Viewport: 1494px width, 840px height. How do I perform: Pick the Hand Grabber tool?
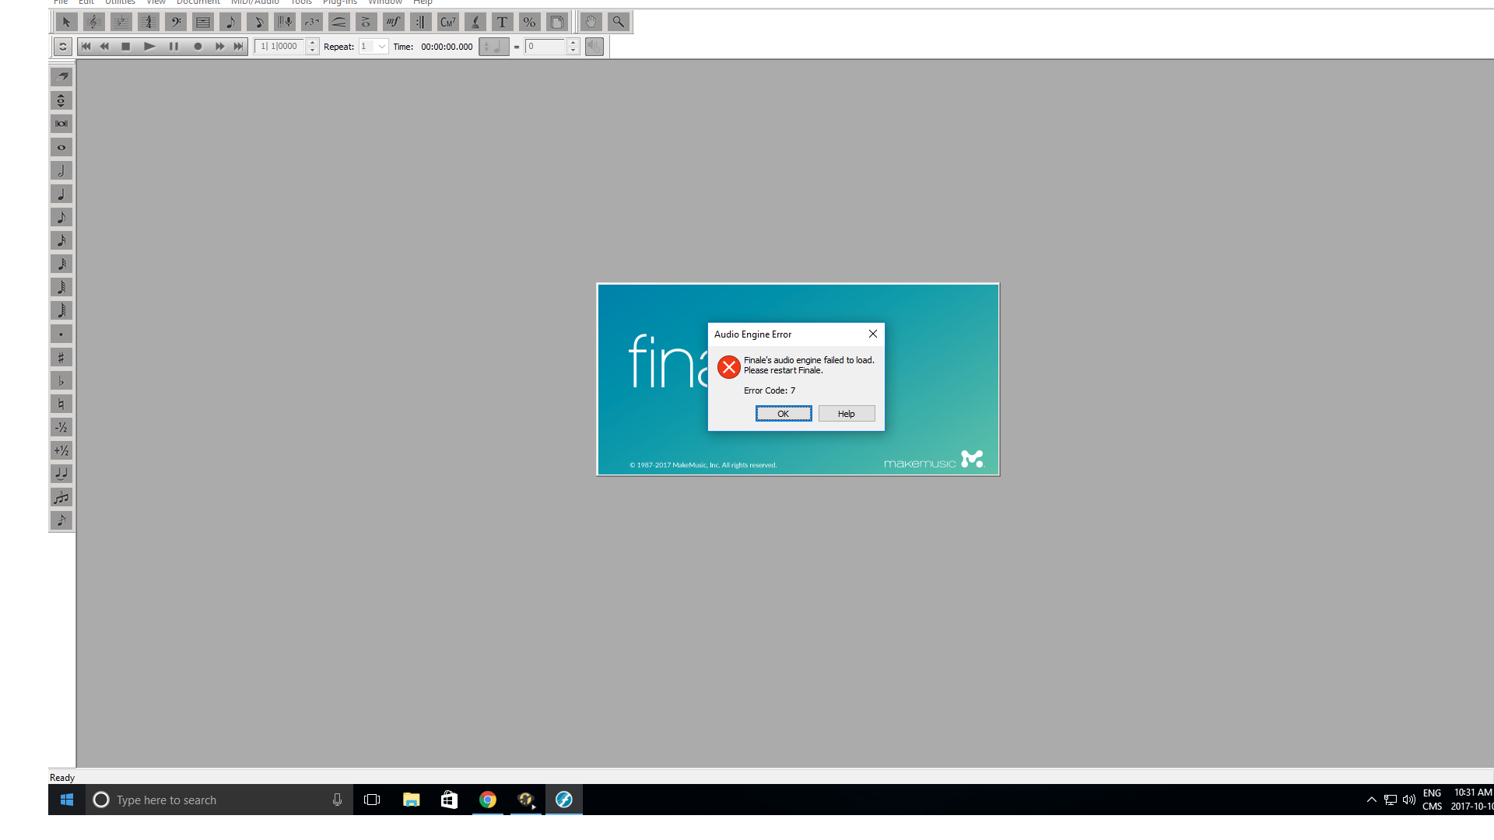591,22
